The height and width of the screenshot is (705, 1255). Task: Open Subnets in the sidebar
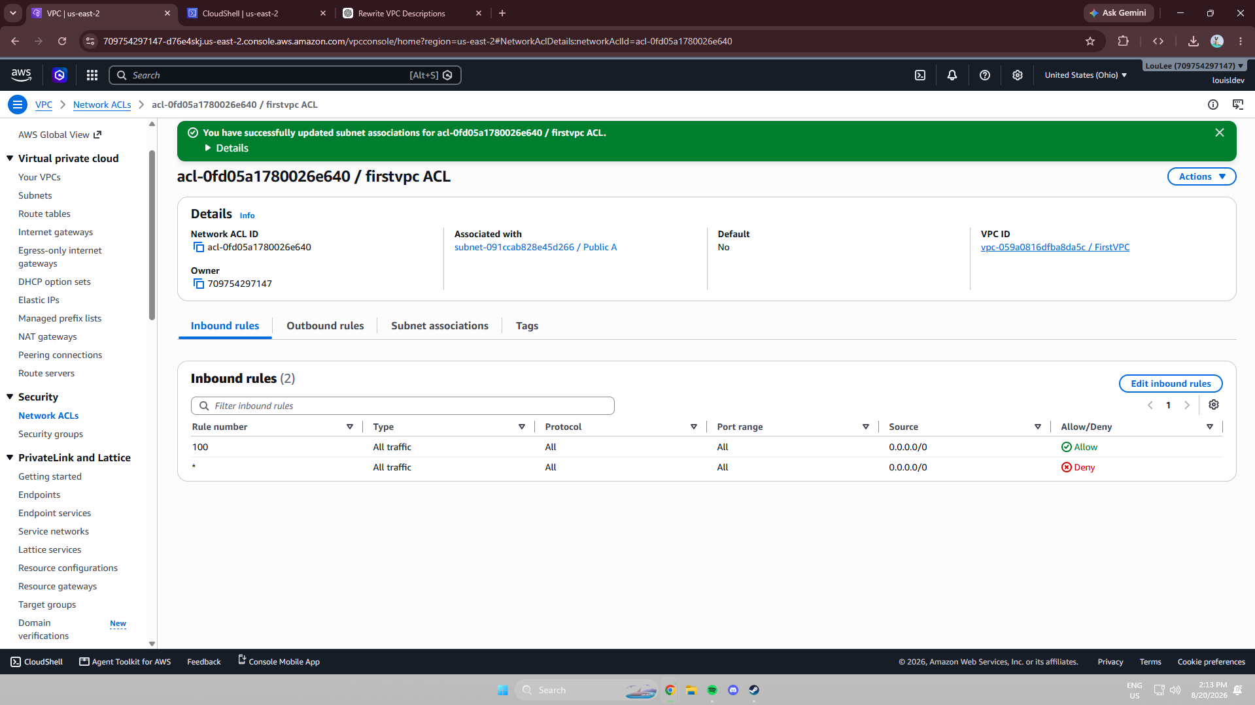coord(35,195)
